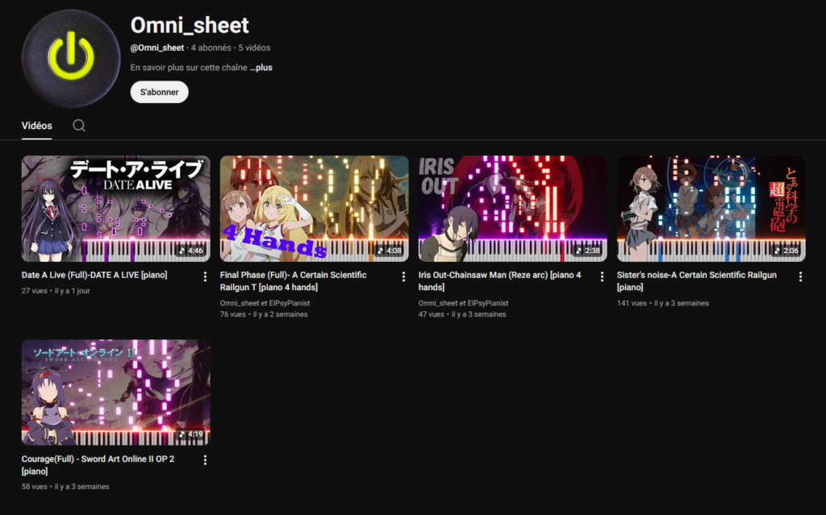Click 76 vues • il y a 2 semaines
826x515 pixels.
[264, 314]
